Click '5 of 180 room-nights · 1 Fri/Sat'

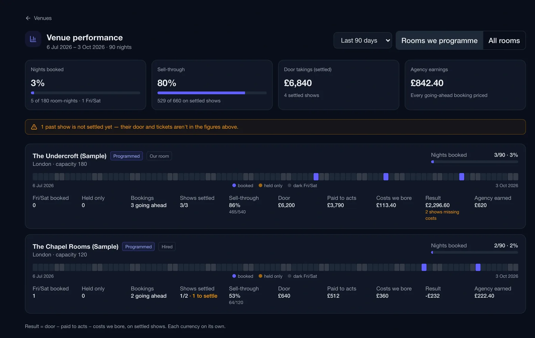(x=66, y=101)
